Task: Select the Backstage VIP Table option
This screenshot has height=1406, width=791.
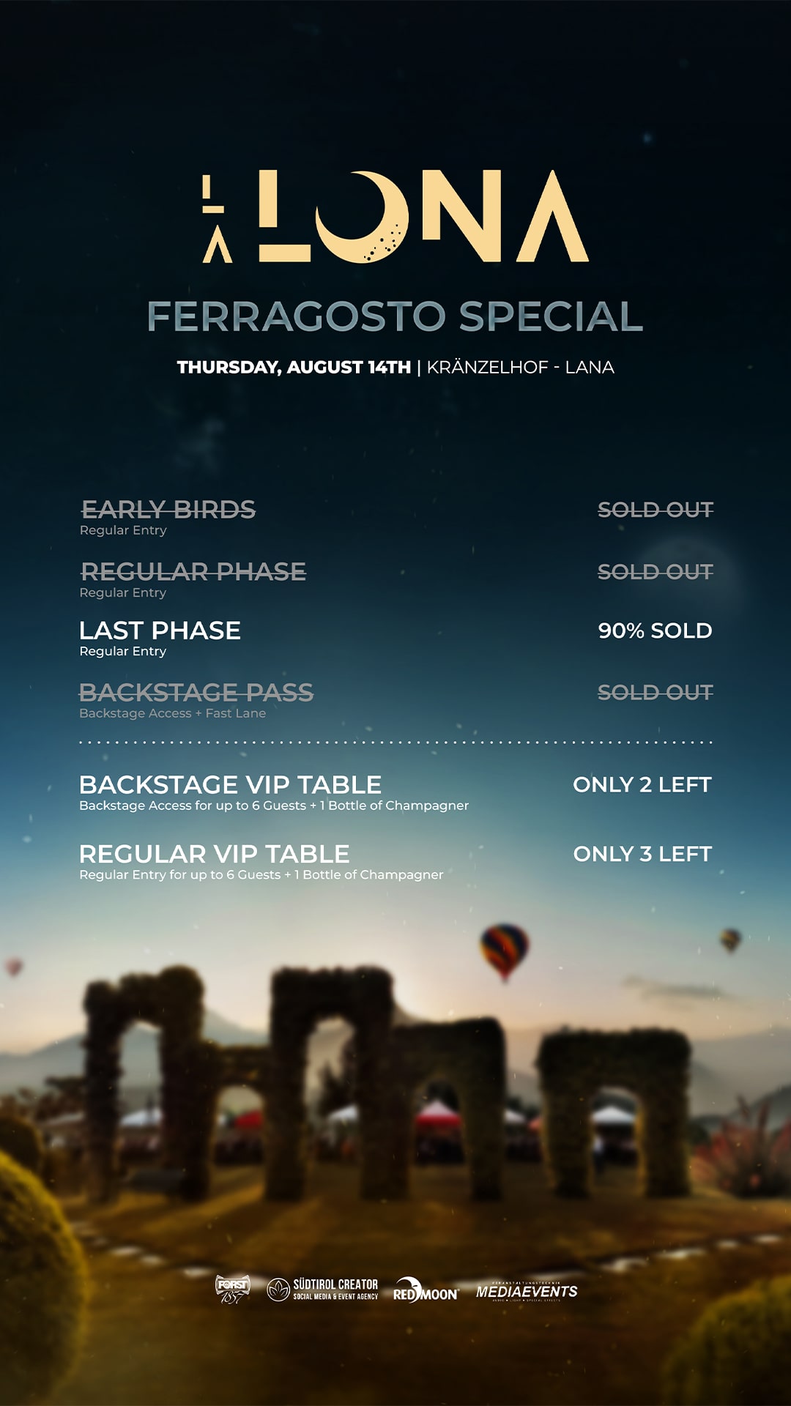Action: pos(230,785)
